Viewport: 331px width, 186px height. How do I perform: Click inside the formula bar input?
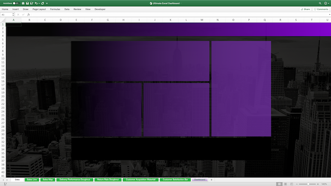(x=179, y=15)
